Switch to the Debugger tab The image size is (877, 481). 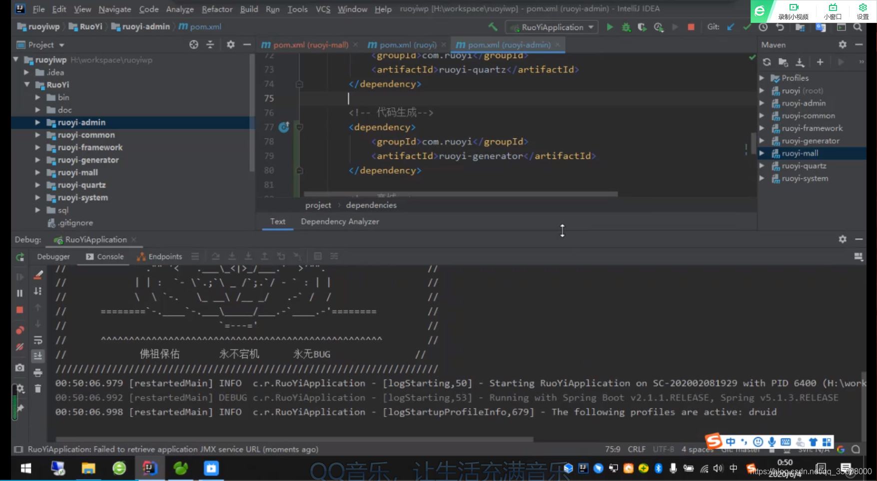pos(53,256)
